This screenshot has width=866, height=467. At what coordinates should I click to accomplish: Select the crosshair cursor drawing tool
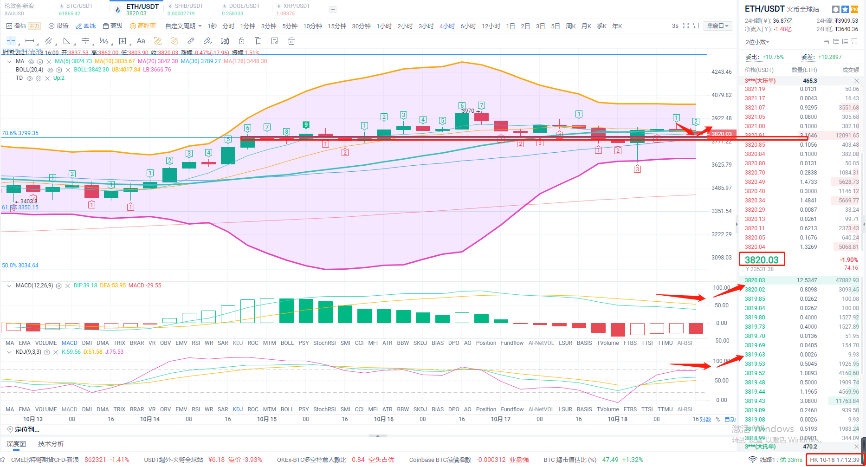(x=11, y=41)
